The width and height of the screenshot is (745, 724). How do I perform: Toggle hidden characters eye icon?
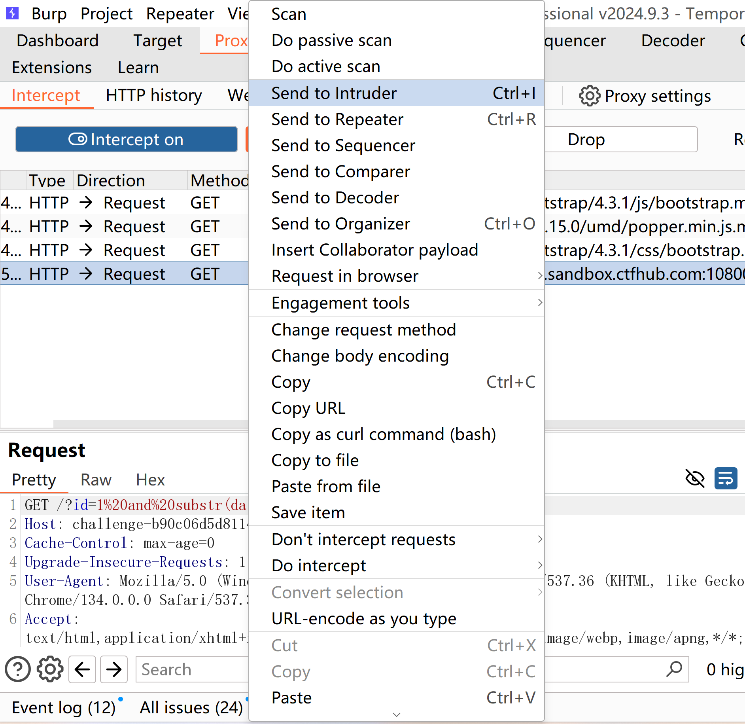(x=695, y=479)
